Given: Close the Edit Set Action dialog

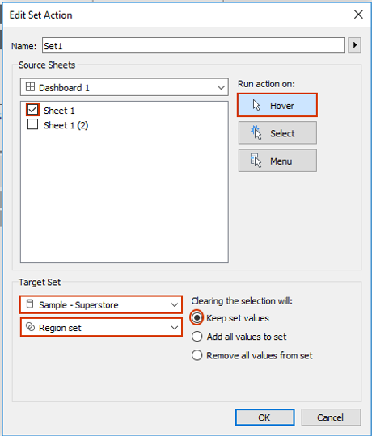Looking at the screenshot, I should point(358,15).
